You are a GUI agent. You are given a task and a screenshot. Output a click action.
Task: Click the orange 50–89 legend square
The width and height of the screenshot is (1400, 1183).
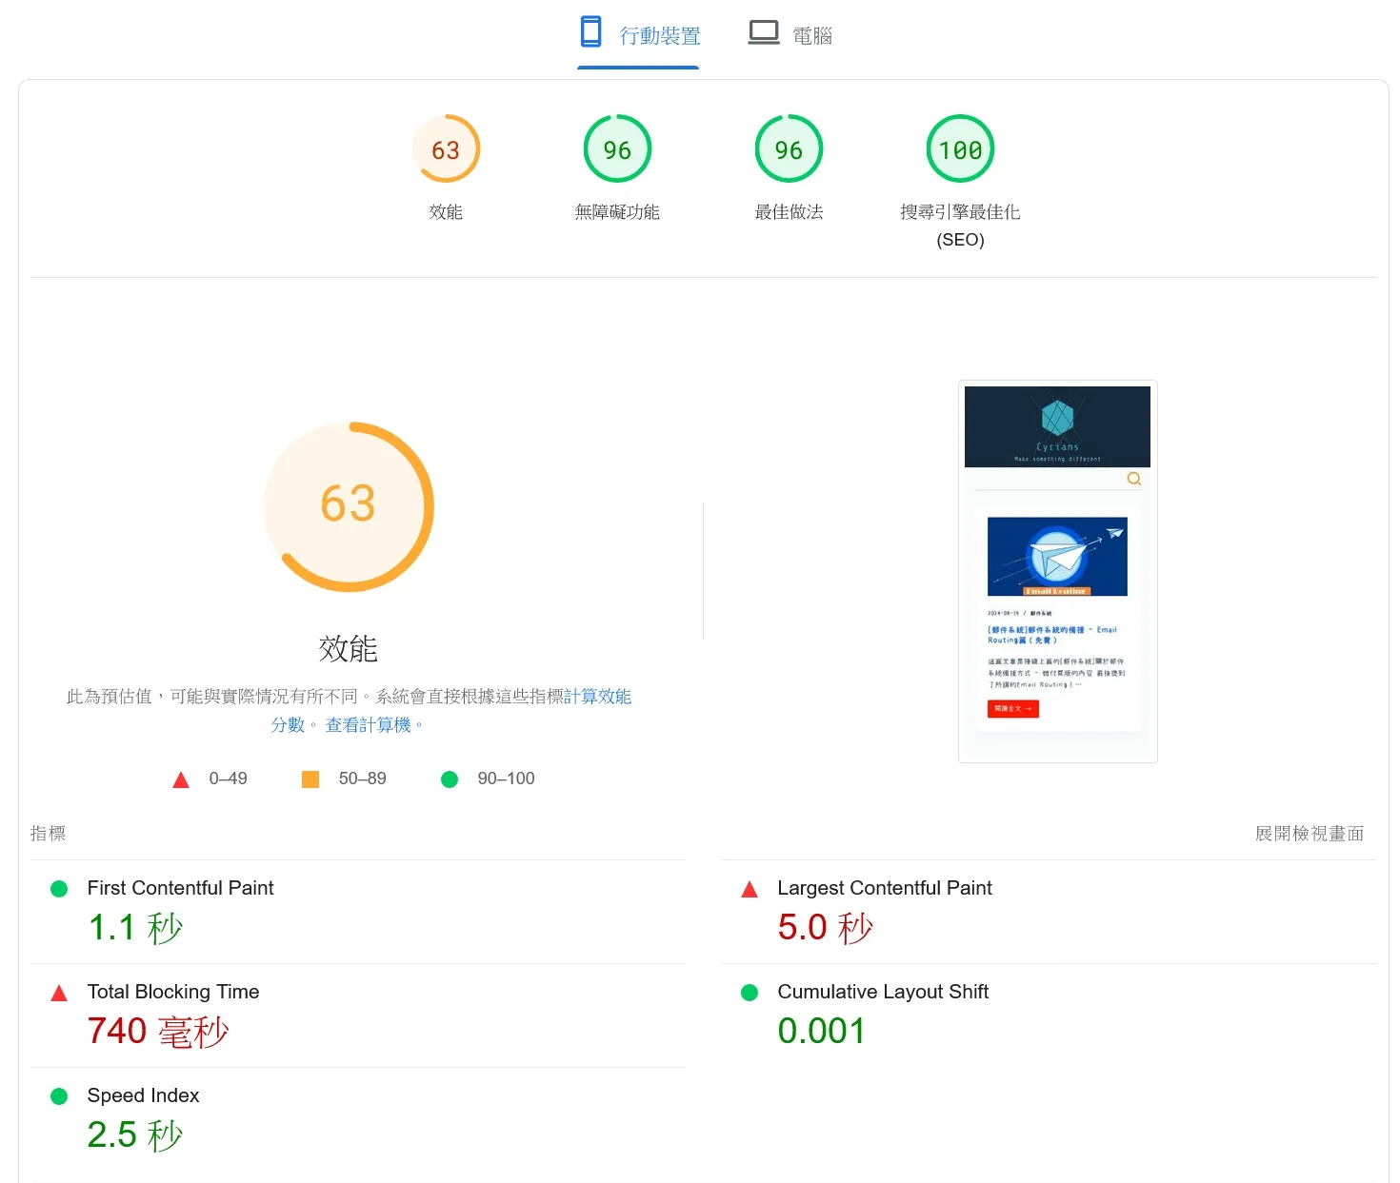pos(310,779)
